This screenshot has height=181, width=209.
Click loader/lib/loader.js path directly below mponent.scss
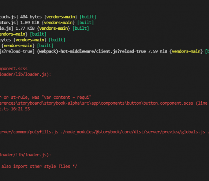click(x=25, y=74)
